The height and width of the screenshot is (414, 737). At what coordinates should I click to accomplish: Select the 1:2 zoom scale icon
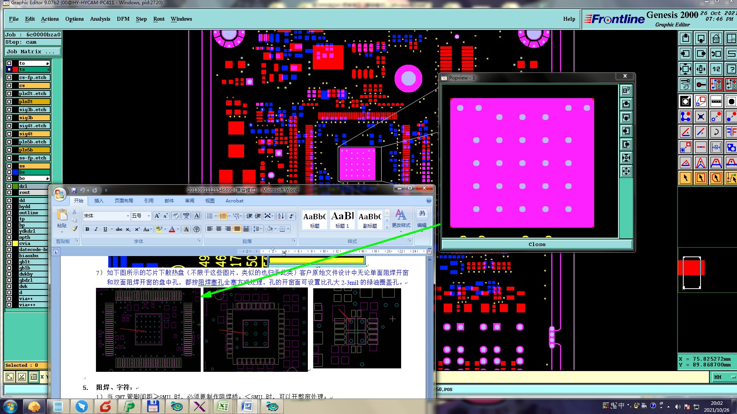(x=716, y=69)
